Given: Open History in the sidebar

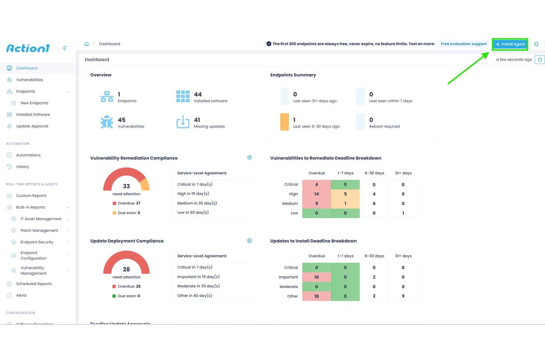Looking at the screenshot, I should point(22,167).
